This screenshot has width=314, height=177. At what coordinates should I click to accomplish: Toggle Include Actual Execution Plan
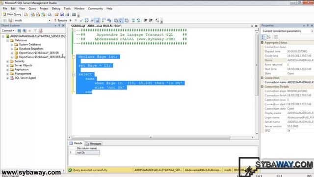coord(104,20)
